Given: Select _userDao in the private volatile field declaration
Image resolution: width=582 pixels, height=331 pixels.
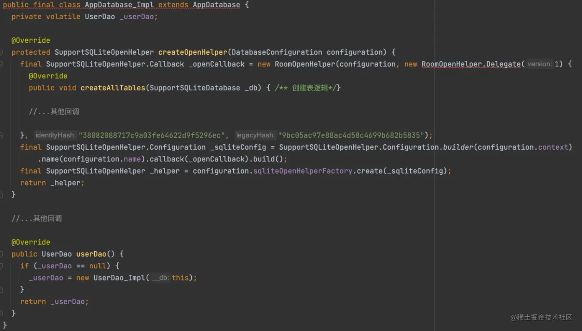Looking at the screenshot, I should pyautogui.click(x=136, y=17).
